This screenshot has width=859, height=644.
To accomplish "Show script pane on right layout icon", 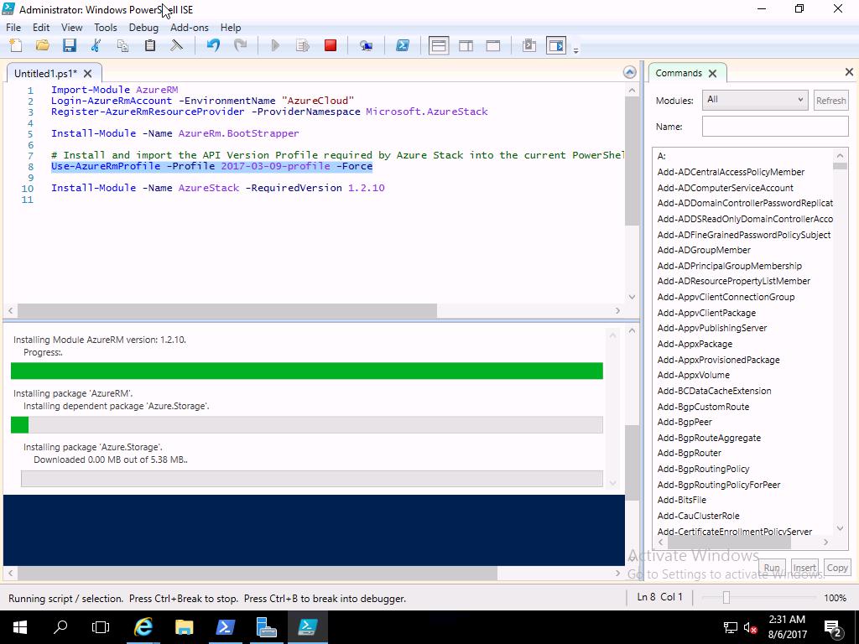I will pos(466,45).
